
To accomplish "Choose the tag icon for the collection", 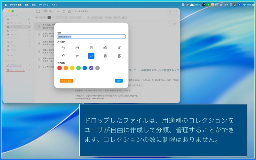I will coord(63,56).
